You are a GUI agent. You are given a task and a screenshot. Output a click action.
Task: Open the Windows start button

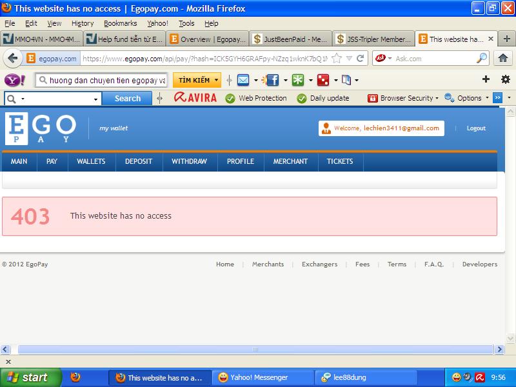[30, 377]
